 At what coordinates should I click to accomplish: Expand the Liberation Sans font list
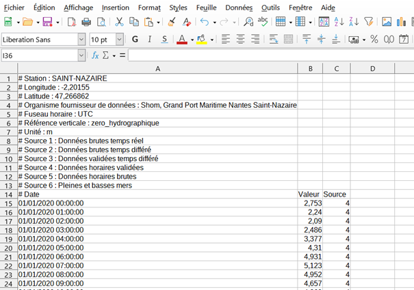pyautogui.click(x=81, y=40)
